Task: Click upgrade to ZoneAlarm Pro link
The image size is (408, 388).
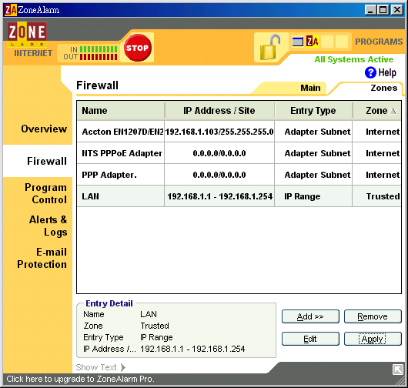Action: [80, 379]
